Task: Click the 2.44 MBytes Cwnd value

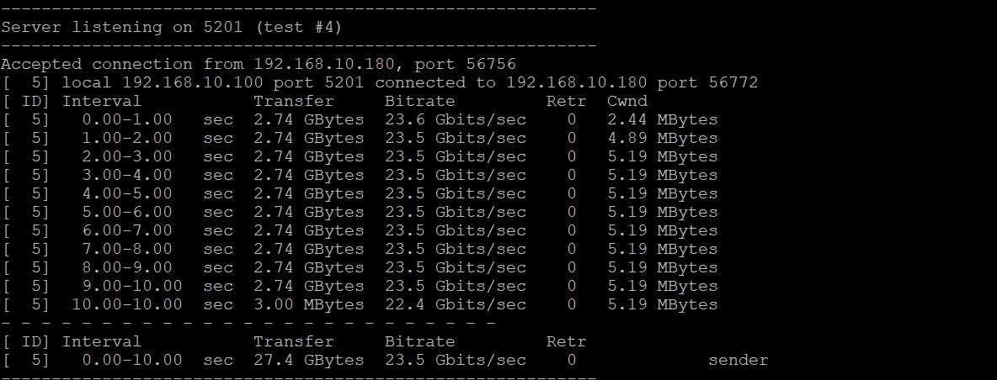Action: point(662,119)
